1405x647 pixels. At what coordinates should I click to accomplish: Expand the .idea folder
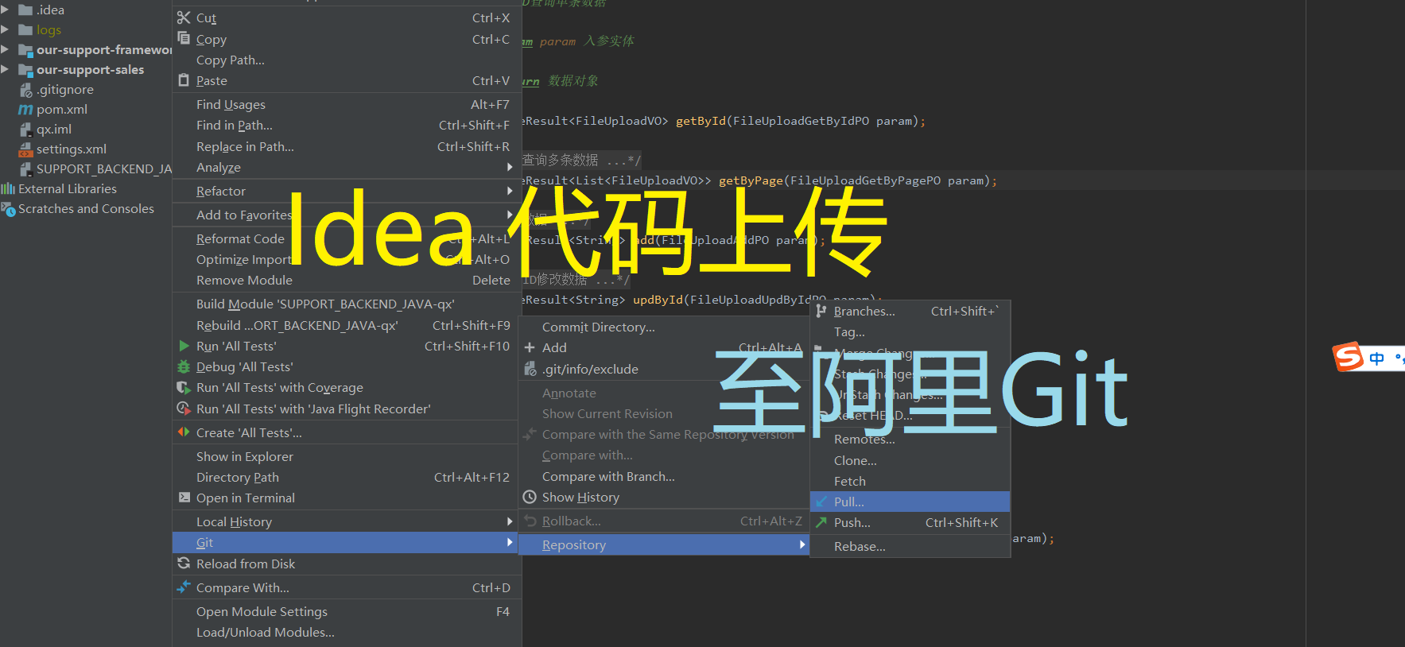(x=6, y=10)
